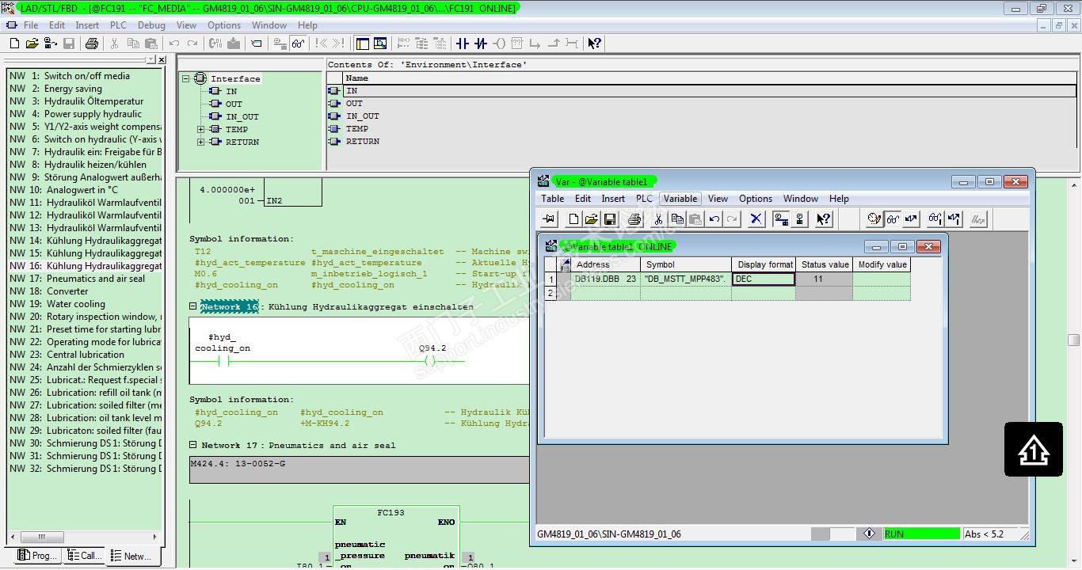Save the variable table with floppy icon
Screen dimensions: 1082x570
coord(610,219)
